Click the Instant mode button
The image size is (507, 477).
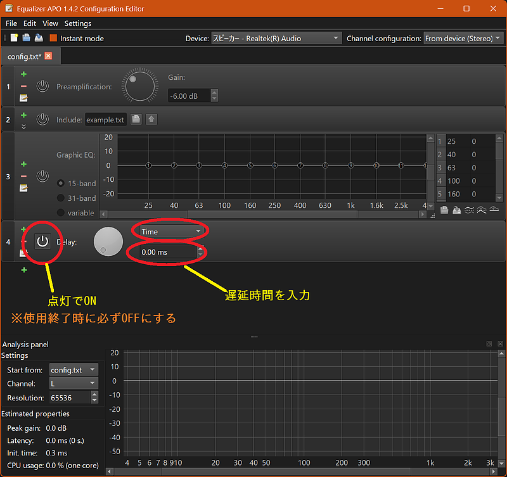point(77,39)
